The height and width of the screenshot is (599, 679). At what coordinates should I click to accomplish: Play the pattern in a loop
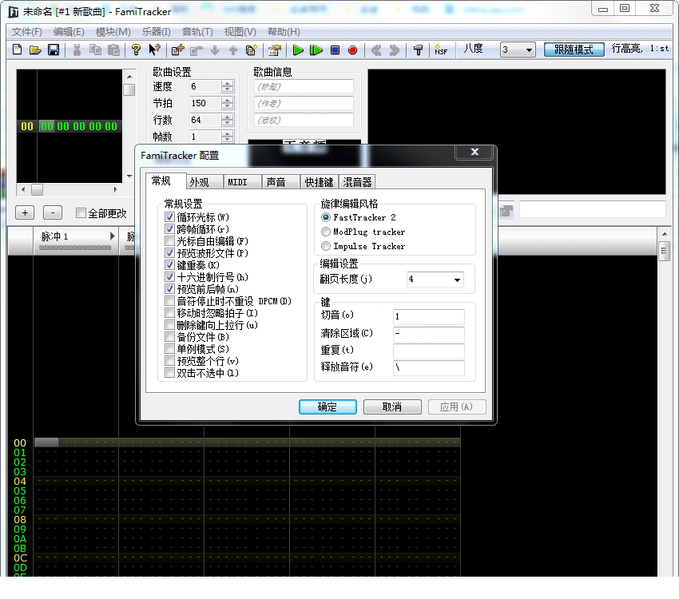(316, 50)
